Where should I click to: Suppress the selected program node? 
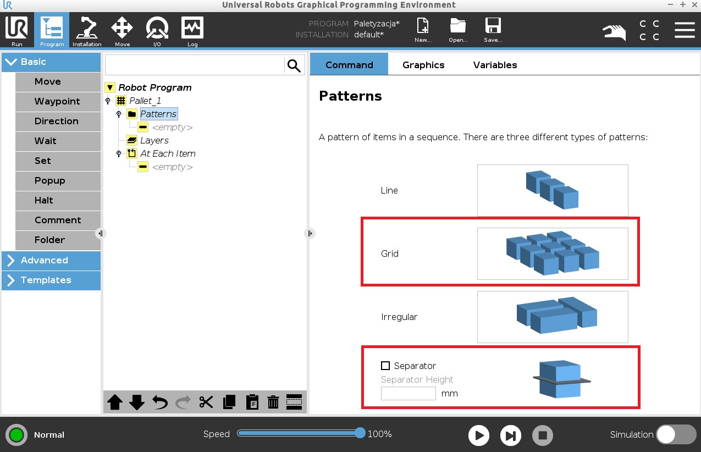click(x=294, y=403)
